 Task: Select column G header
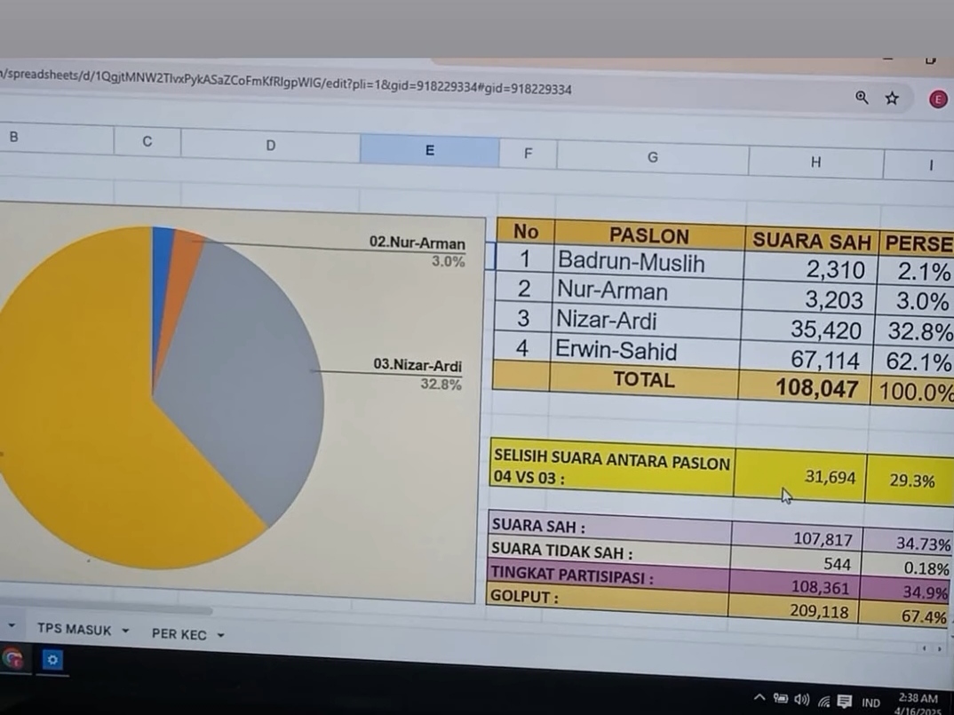653,157
